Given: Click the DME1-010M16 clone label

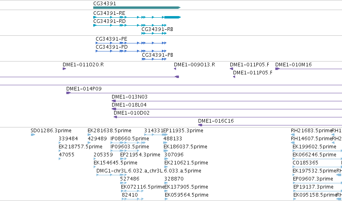Looking at the screenshot, I should (x=293, y=65).
